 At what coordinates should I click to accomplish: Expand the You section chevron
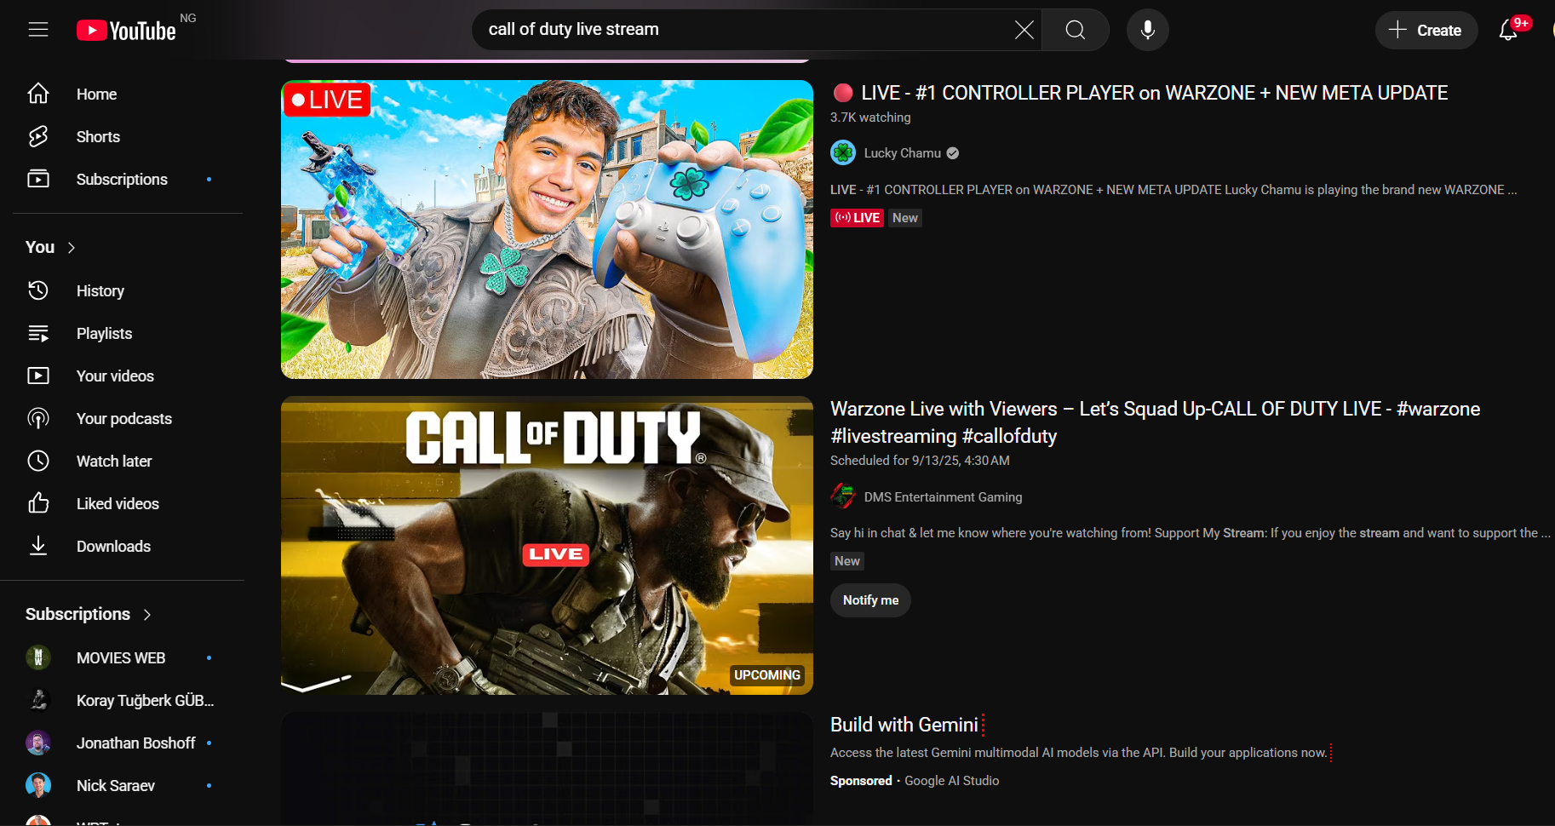pos(72,248)
